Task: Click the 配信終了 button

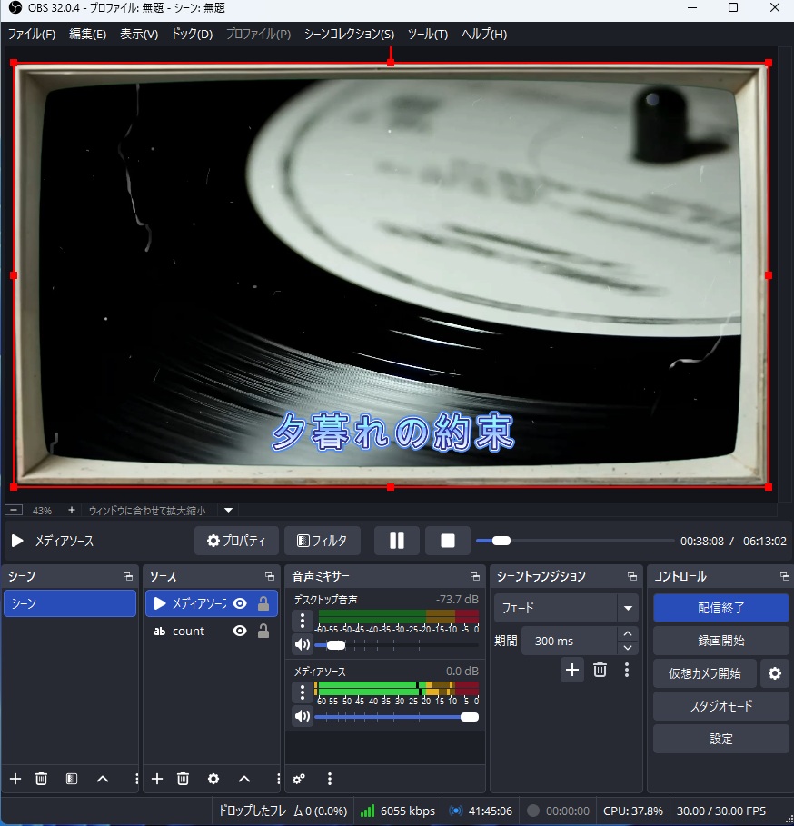Action: coord(720,608)
